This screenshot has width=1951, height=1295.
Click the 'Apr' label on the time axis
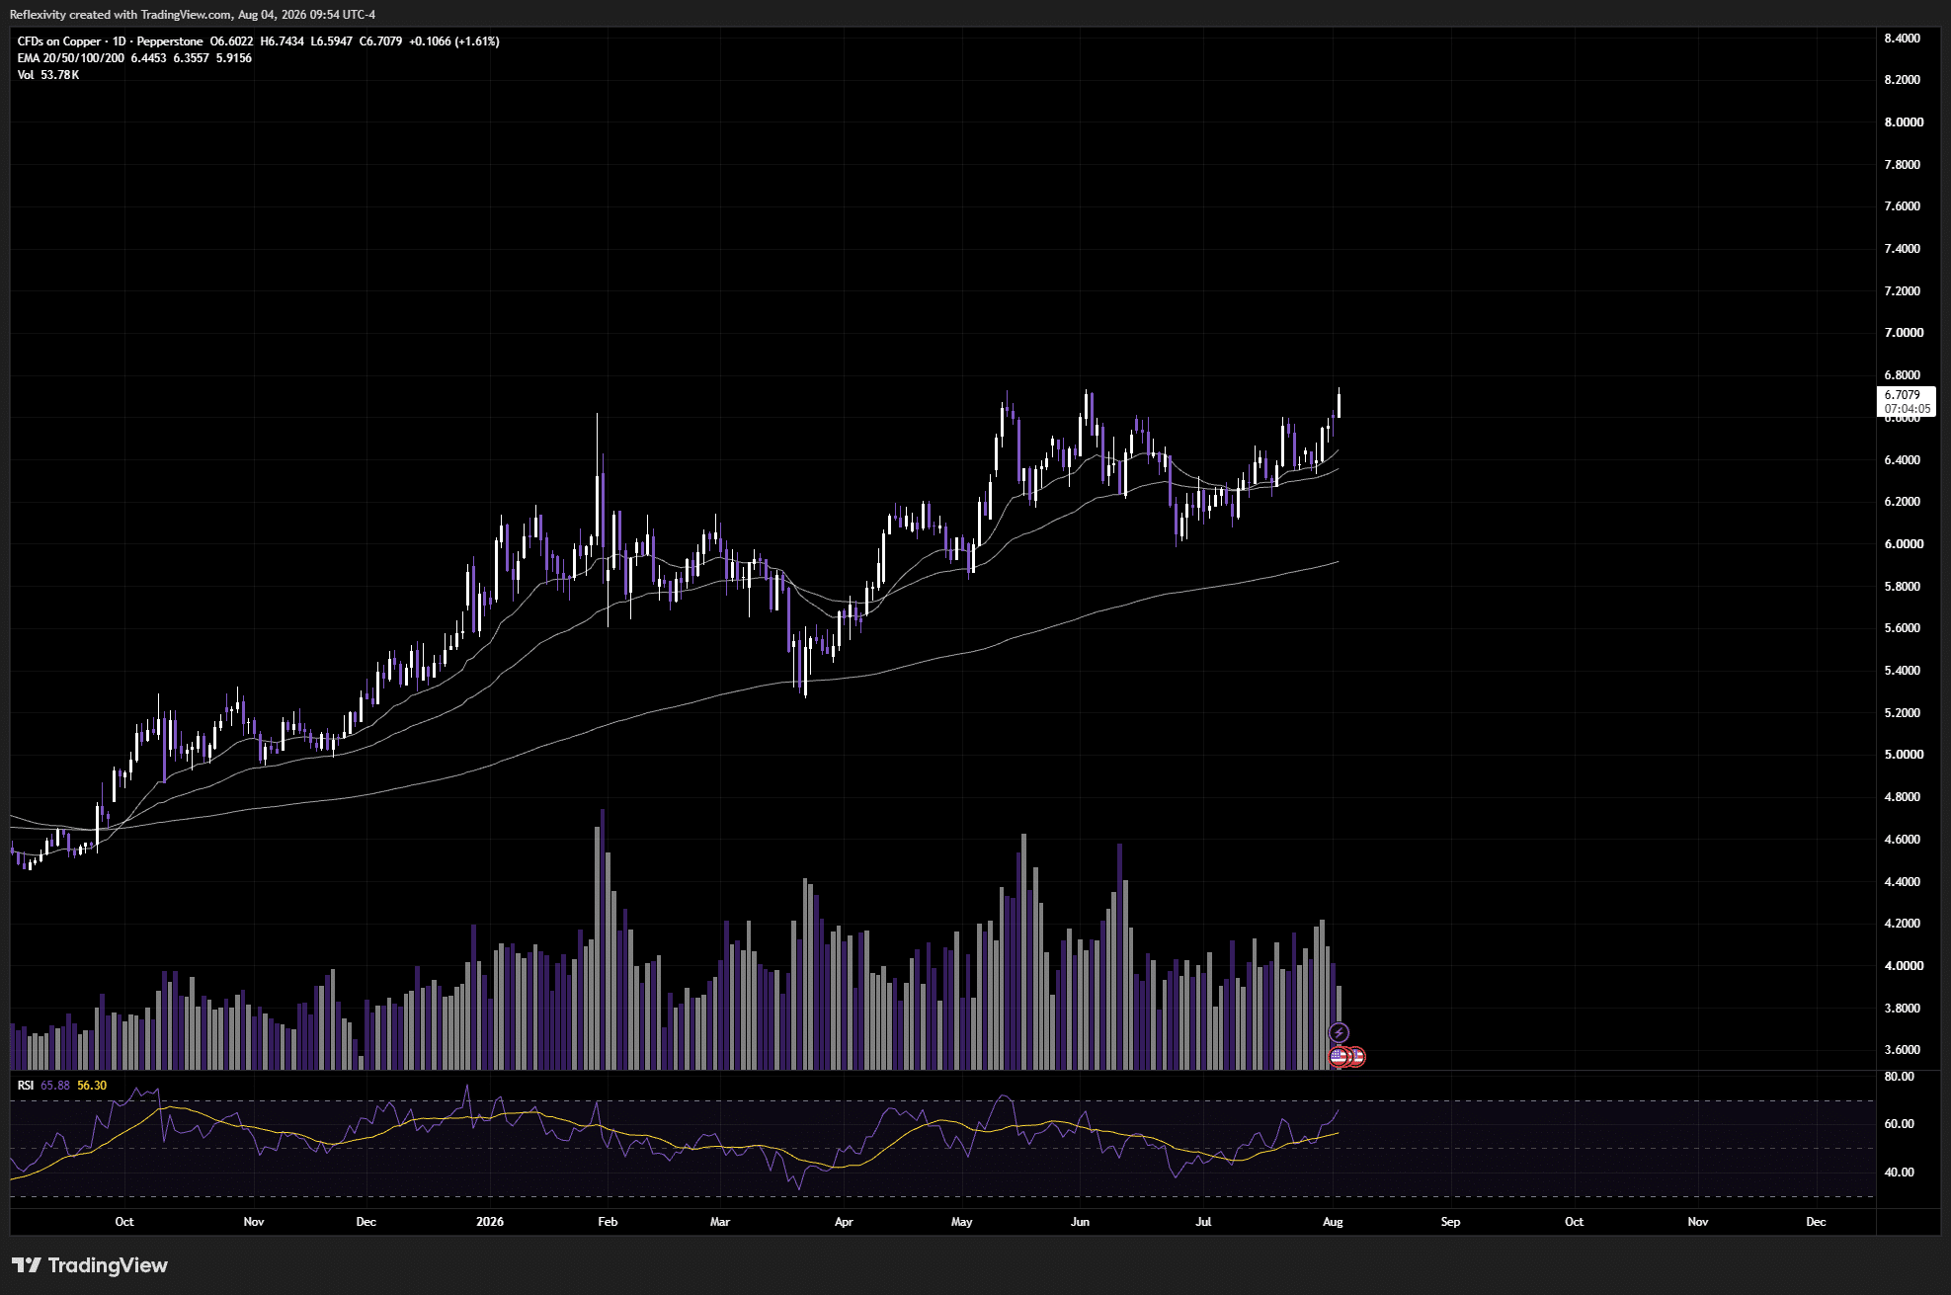(x=844, y=1222)
